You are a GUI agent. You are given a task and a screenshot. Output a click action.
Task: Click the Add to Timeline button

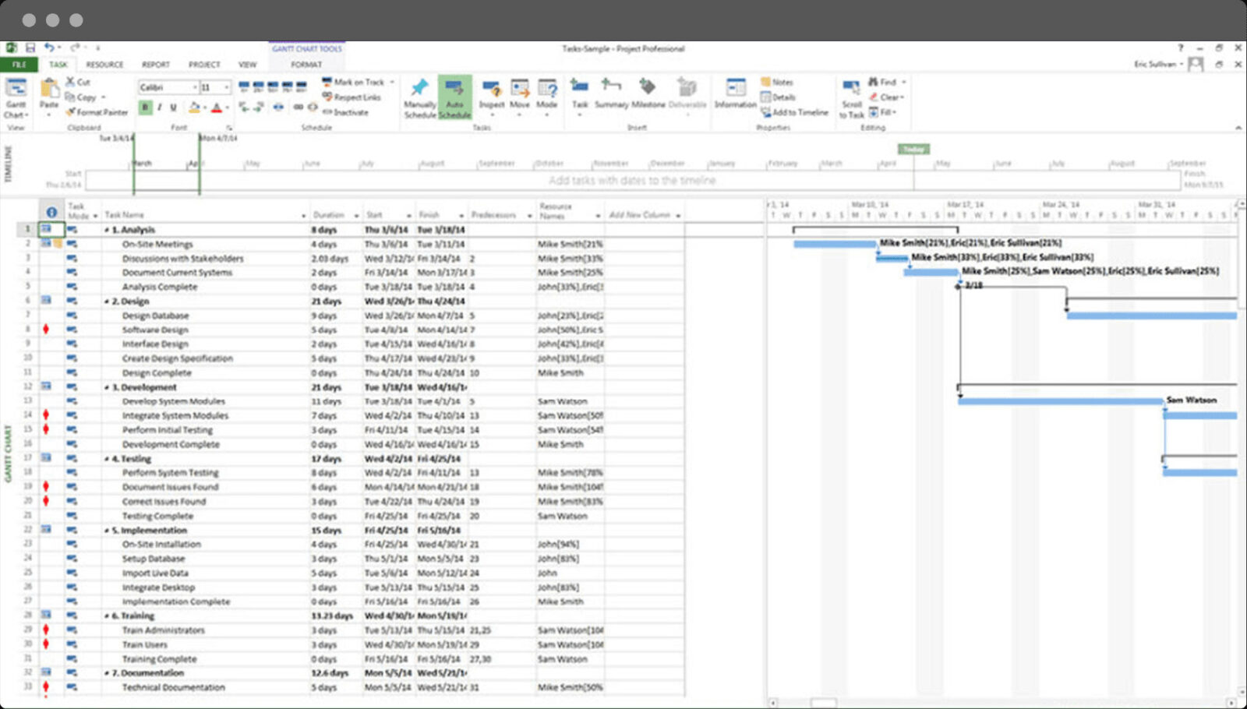tap(797, 111)
